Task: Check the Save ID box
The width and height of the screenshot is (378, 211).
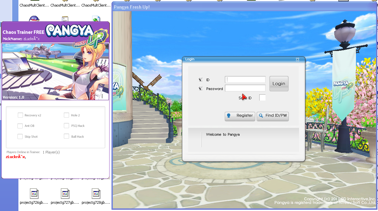Action: pos(262,98)
